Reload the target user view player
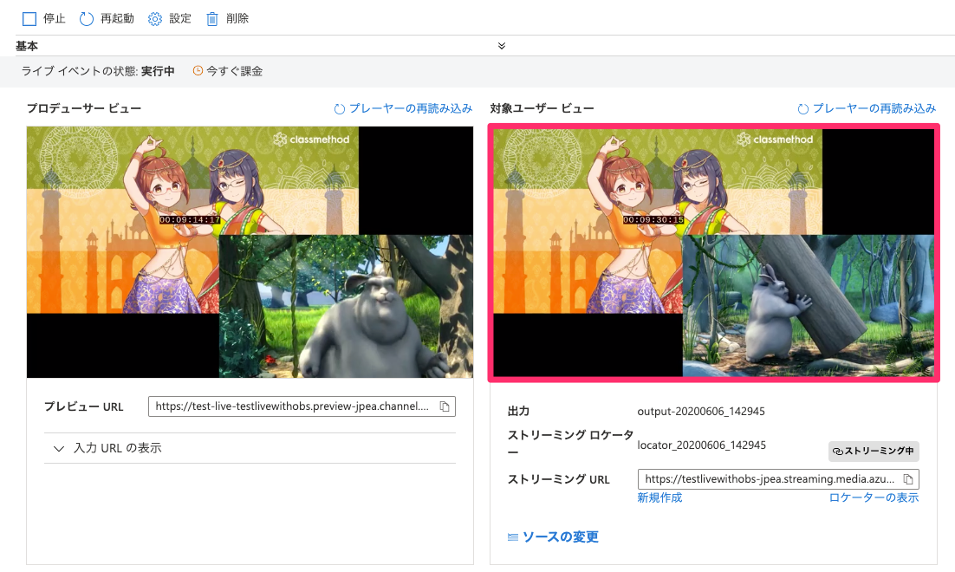Image resolution: width=955 pixels, height=572 pixels. pyautogui.click(x=867, y=108)
